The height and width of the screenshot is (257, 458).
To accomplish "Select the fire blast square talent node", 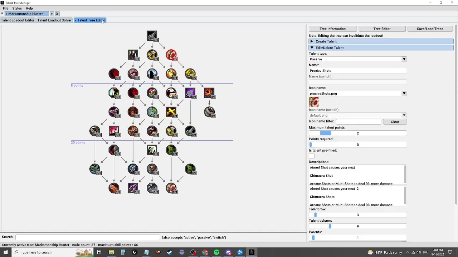I will click(209, 93).
